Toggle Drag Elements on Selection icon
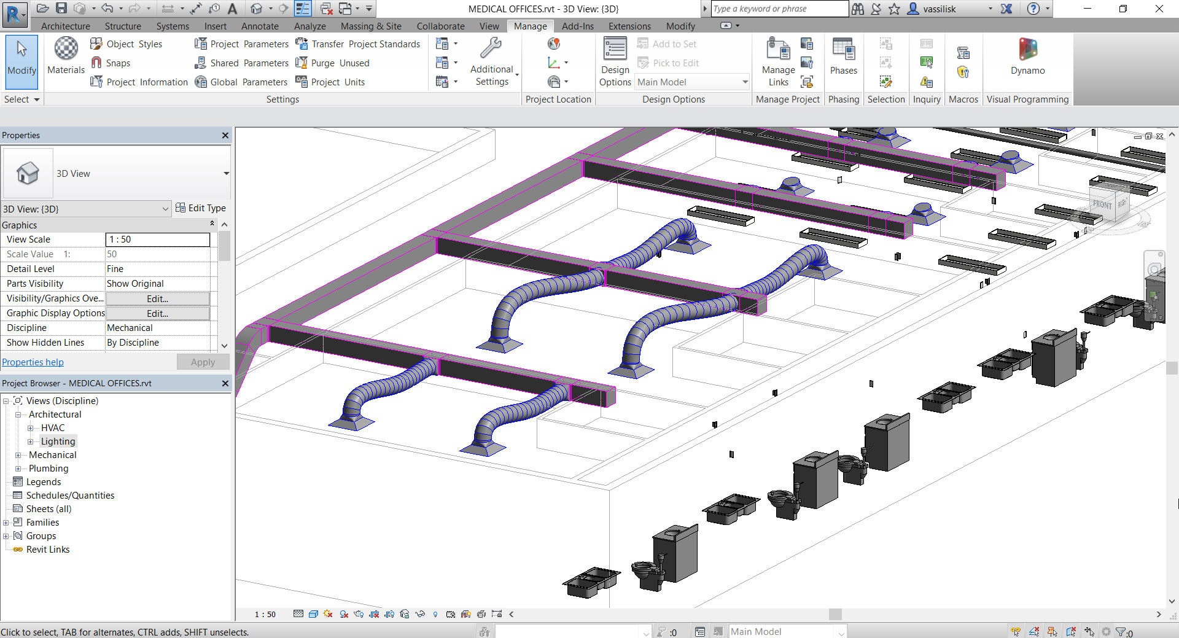Image resolution: width=1179 pixels, height=638 pixels. 1089,631
